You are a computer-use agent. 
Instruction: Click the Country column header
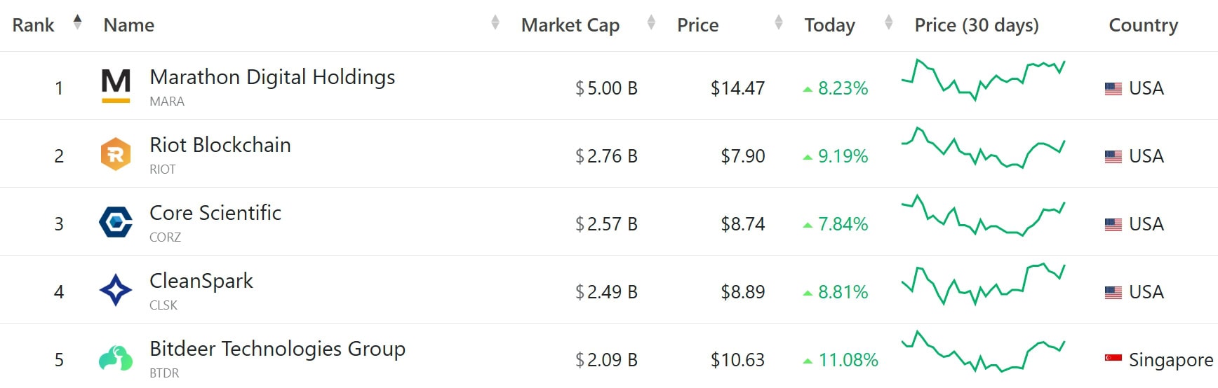tap(1143, 25)
